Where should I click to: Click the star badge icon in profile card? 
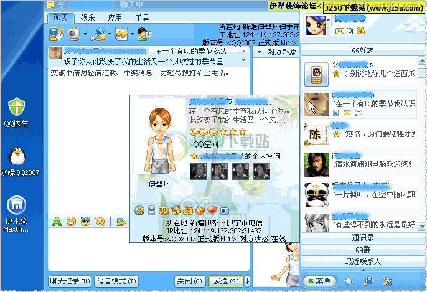click(139, 210)
